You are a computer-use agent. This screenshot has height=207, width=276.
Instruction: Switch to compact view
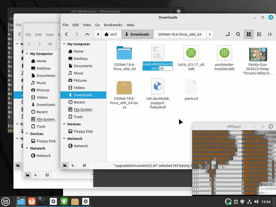270,34
